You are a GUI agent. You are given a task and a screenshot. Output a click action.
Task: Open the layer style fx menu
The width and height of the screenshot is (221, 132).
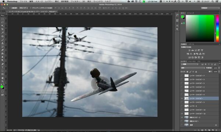[199, 130]
